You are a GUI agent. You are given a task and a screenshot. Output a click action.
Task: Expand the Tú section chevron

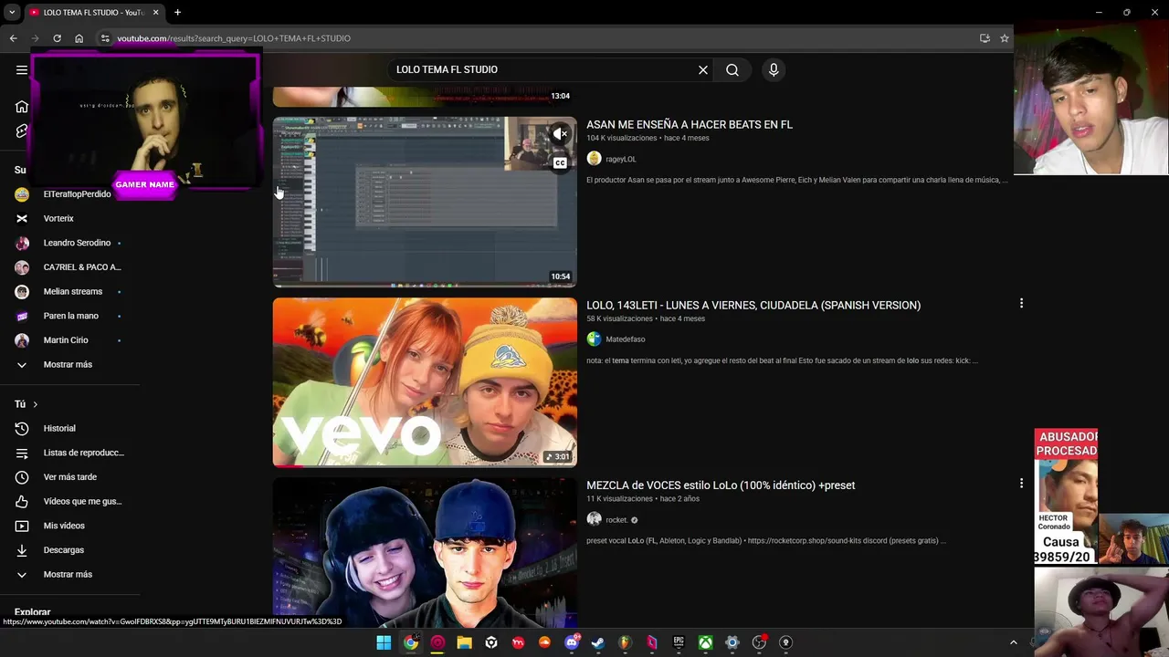pyautogui.click(x=36, y=404)
